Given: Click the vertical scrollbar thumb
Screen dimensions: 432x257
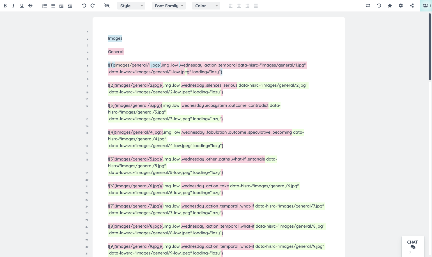Looking at the screenshot, I should pyautogui.click(x=430, y=47).
